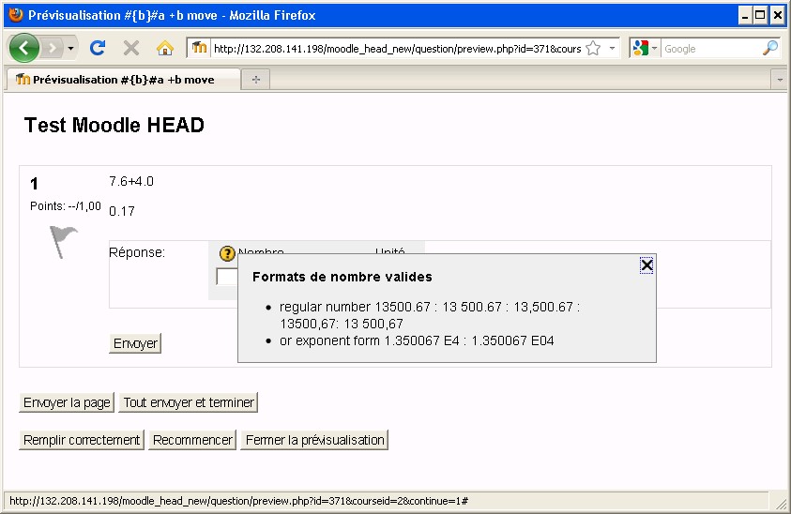Click the exponent form bullet text
This screenshot has width=791, height=514.
[417, 341]
